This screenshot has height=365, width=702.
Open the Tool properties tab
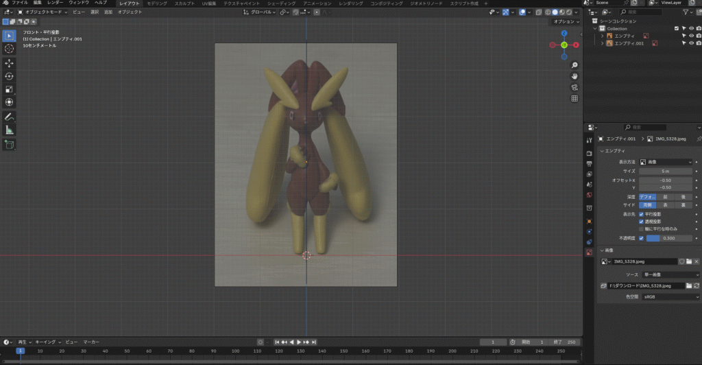point(589,140)
